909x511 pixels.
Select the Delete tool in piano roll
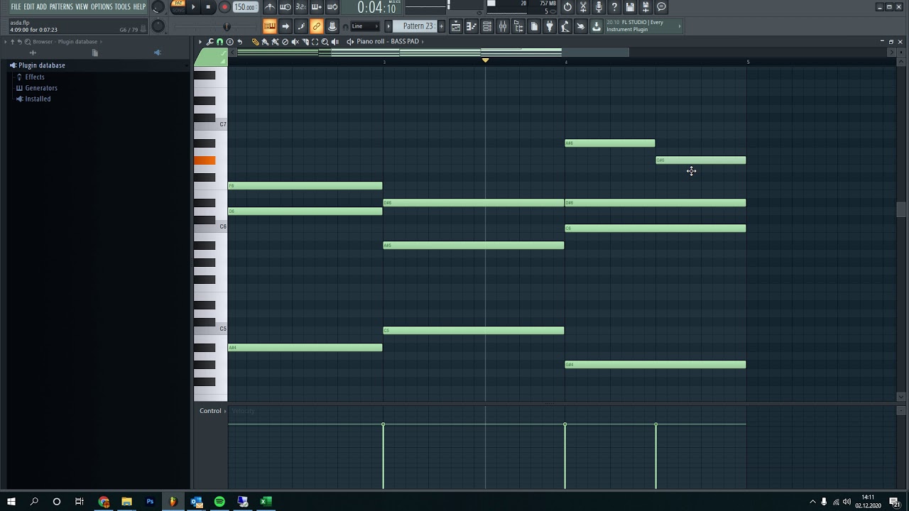click(285, 42)
